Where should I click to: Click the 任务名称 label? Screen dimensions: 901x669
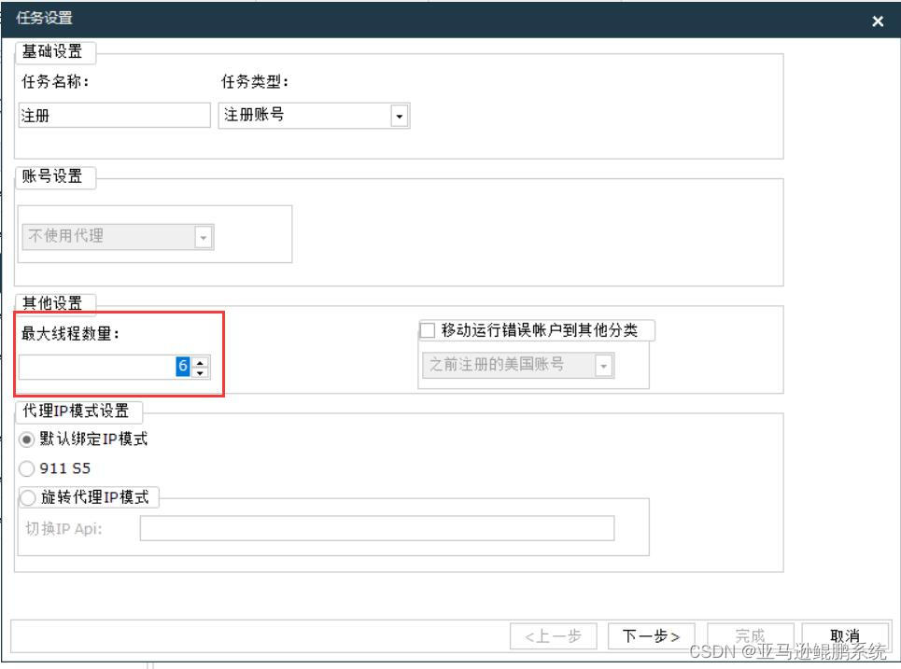[x=56, y=81]
